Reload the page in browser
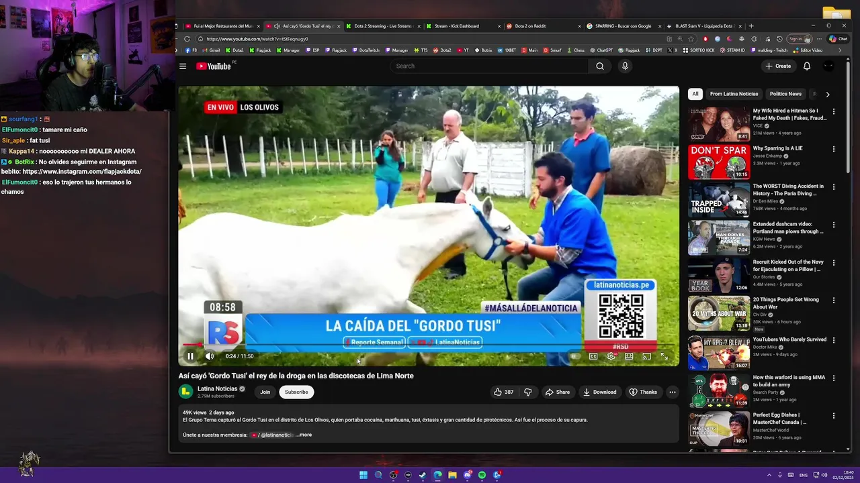This screenshot has width=860, height=483. point(187,39)
